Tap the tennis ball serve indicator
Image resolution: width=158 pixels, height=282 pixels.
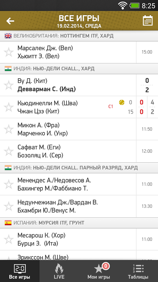[122, 102]
